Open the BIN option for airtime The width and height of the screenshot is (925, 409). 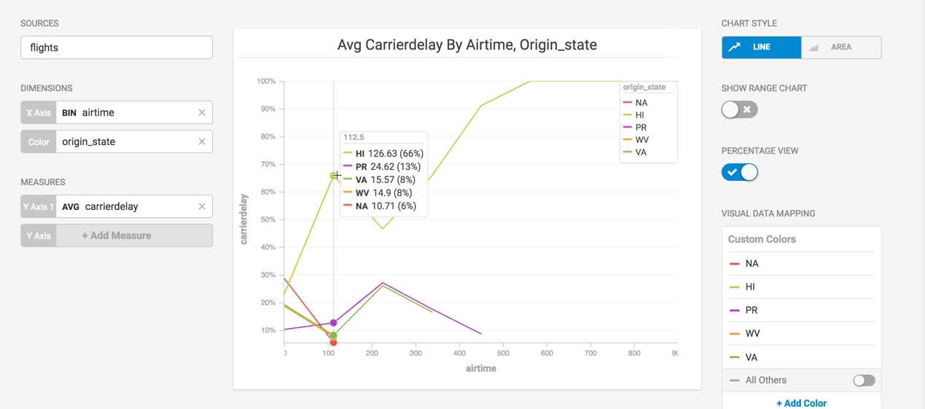coord(69,112)
